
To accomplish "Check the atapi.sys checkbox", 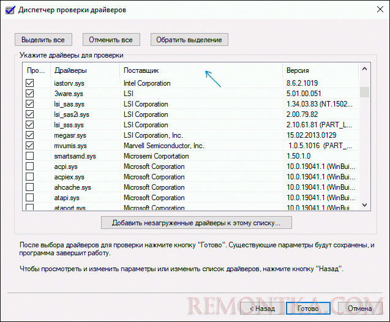I will [30, 198].
